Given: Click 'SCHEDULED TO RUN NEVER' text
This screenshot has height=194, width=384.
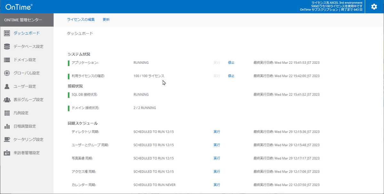Looking at the screenshot, I should [155, 185].
